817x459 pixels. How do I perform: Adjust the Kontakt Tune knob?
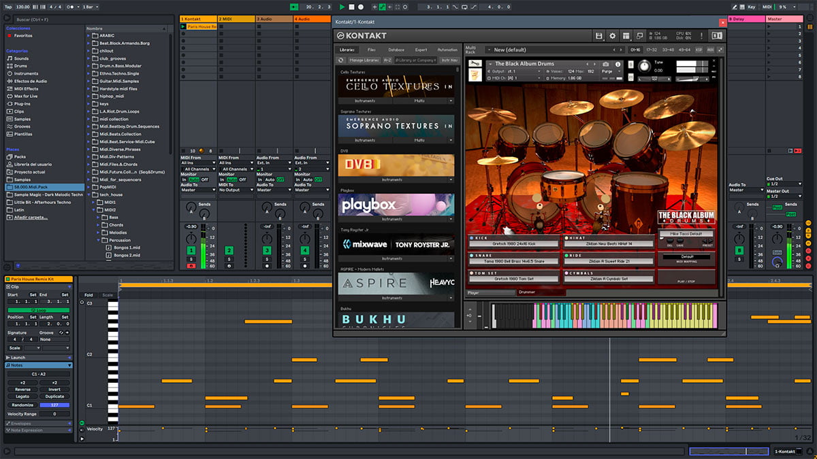tap(644, 67)
